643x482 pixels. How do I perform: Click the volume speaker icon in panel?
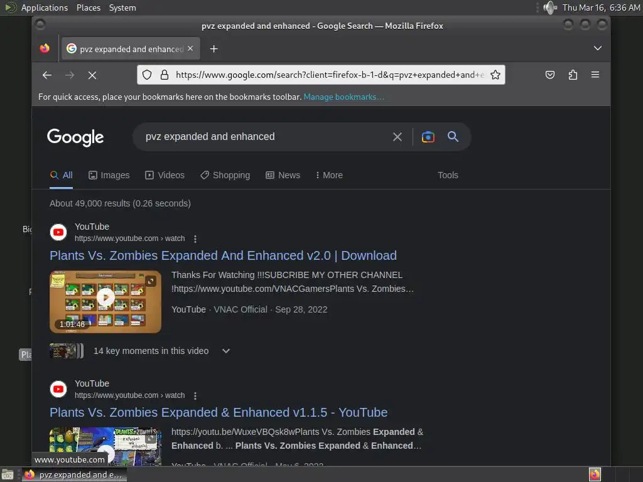(x=549, y=8)
